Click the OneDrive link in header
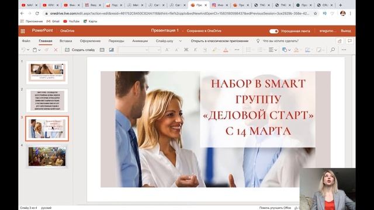The height and width of the screenshot is (210, 374). coord(67,31)
